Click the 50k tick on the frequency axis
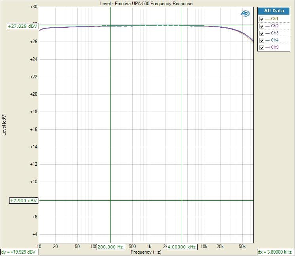The width and height of the screenshot is (295, 256). click(242, 247)
